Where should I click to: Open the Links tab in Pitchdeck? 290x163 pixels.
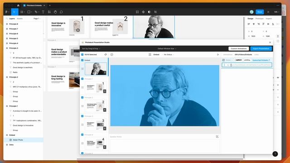[x=256, y=54]
